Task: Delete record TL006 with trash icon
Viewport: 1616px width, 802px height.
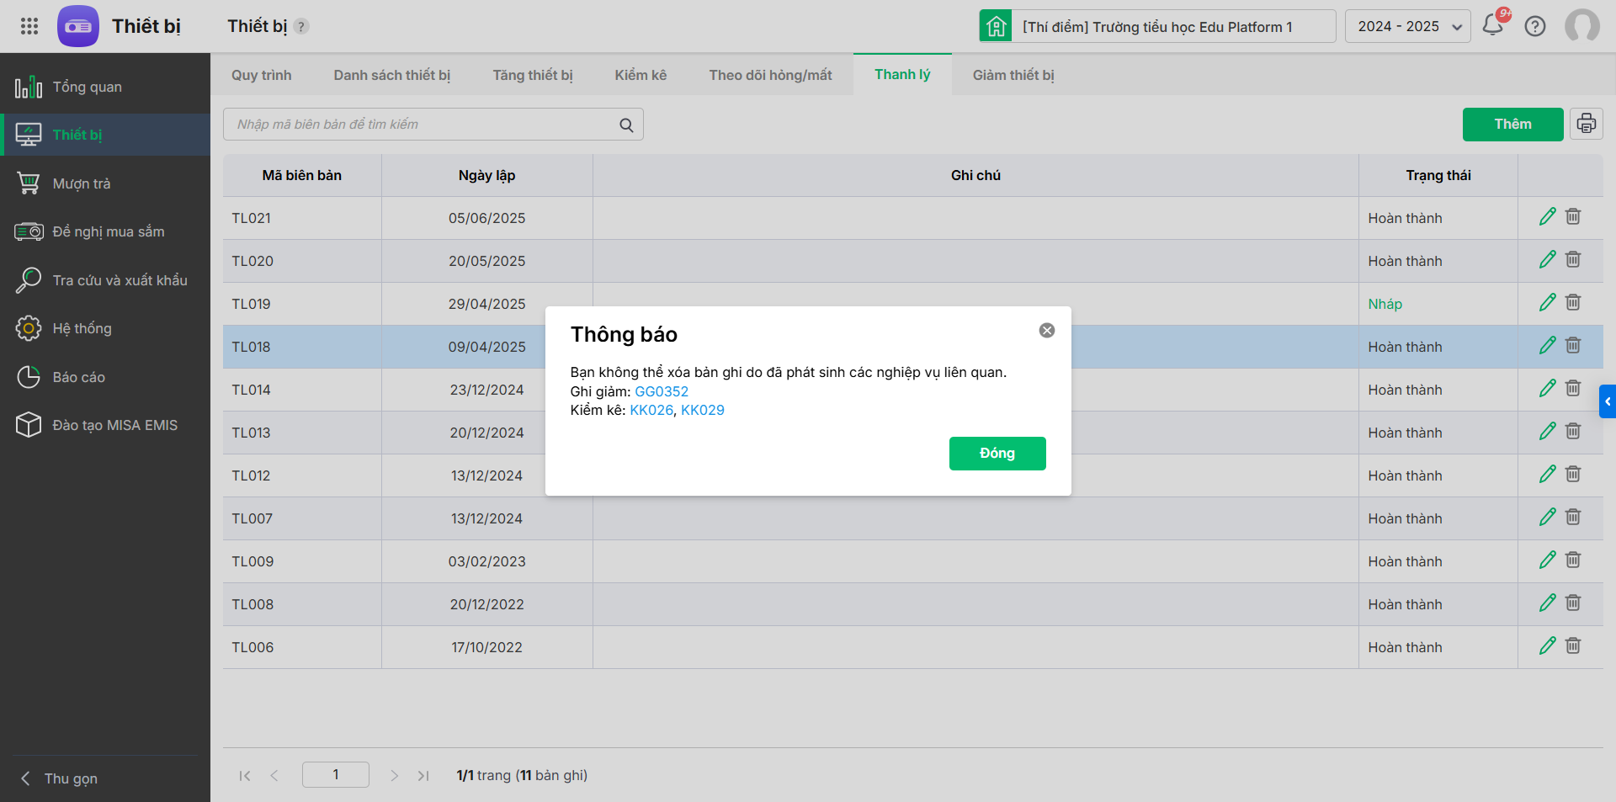Action: click(x=1573, y=646)
